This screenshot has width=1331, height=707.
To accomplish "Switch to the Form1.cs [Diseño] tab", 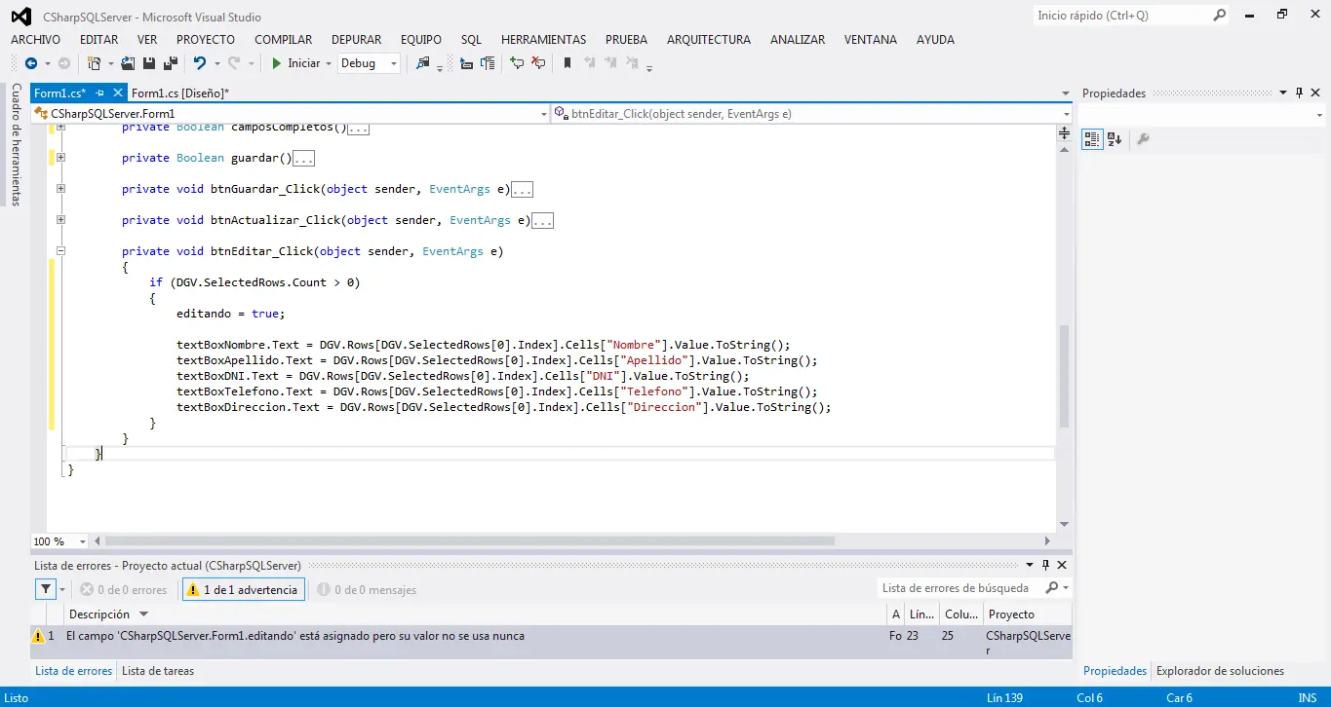I will [180, 93].
